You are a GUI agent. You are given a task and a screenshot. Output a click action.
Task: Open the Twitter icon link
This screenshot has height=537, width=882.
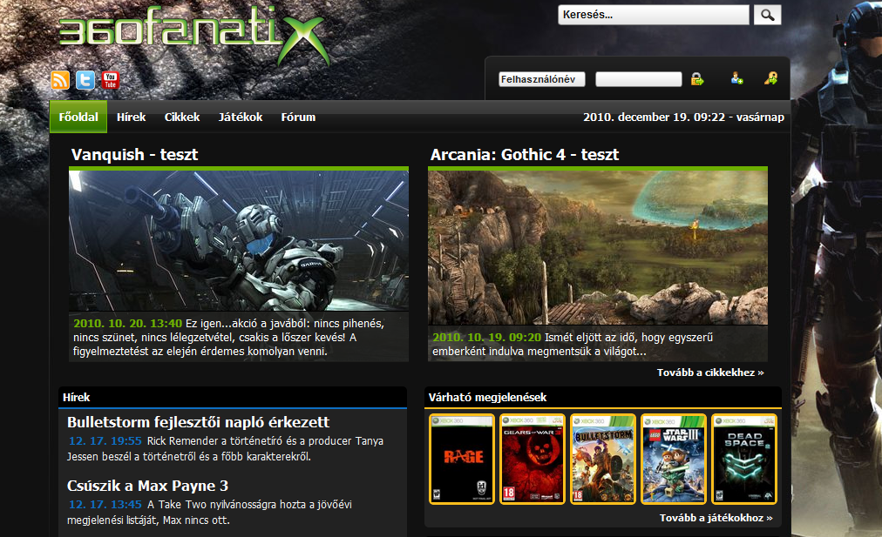85,80
